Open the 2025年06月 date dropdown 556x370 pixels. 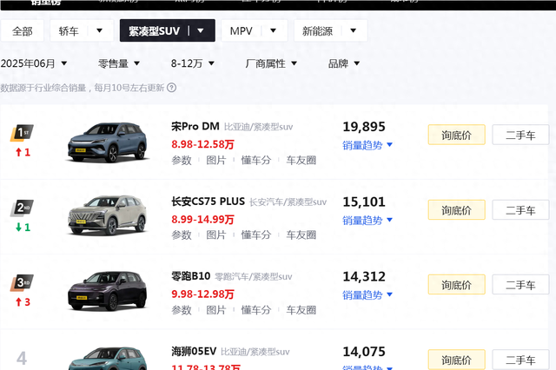coord(34,63)
